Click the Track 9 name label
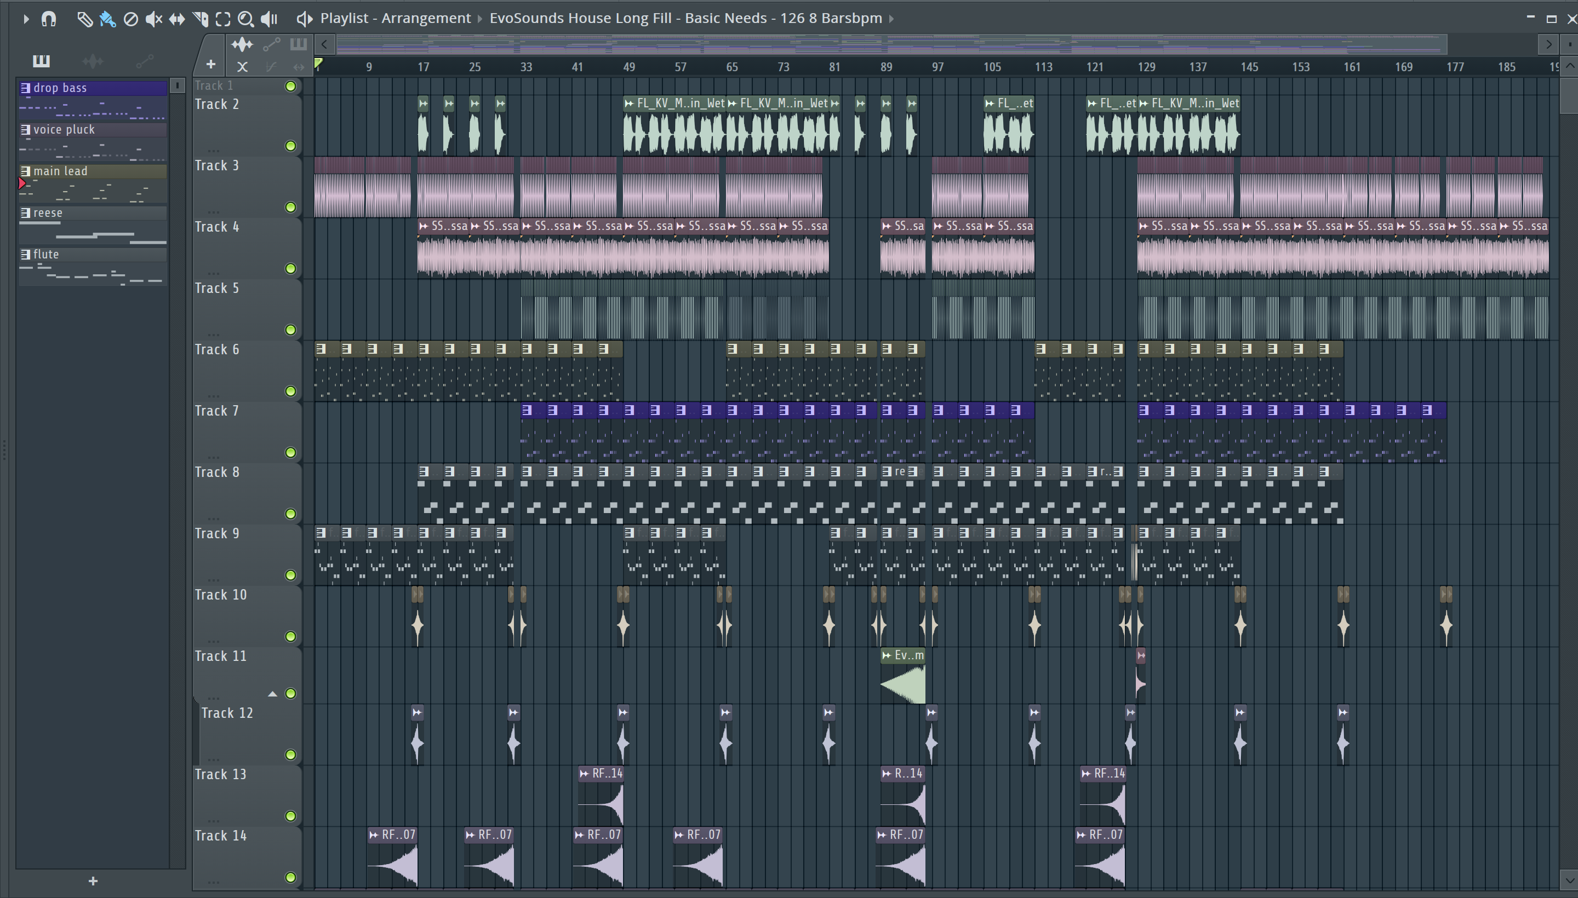This screenshot has height=898, width=1578. coord(216,534)
